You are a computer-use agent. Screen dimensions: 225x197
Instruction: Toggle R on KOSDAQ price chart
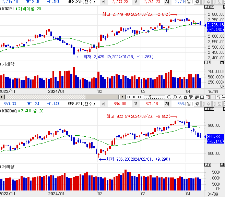click(213, 109)
